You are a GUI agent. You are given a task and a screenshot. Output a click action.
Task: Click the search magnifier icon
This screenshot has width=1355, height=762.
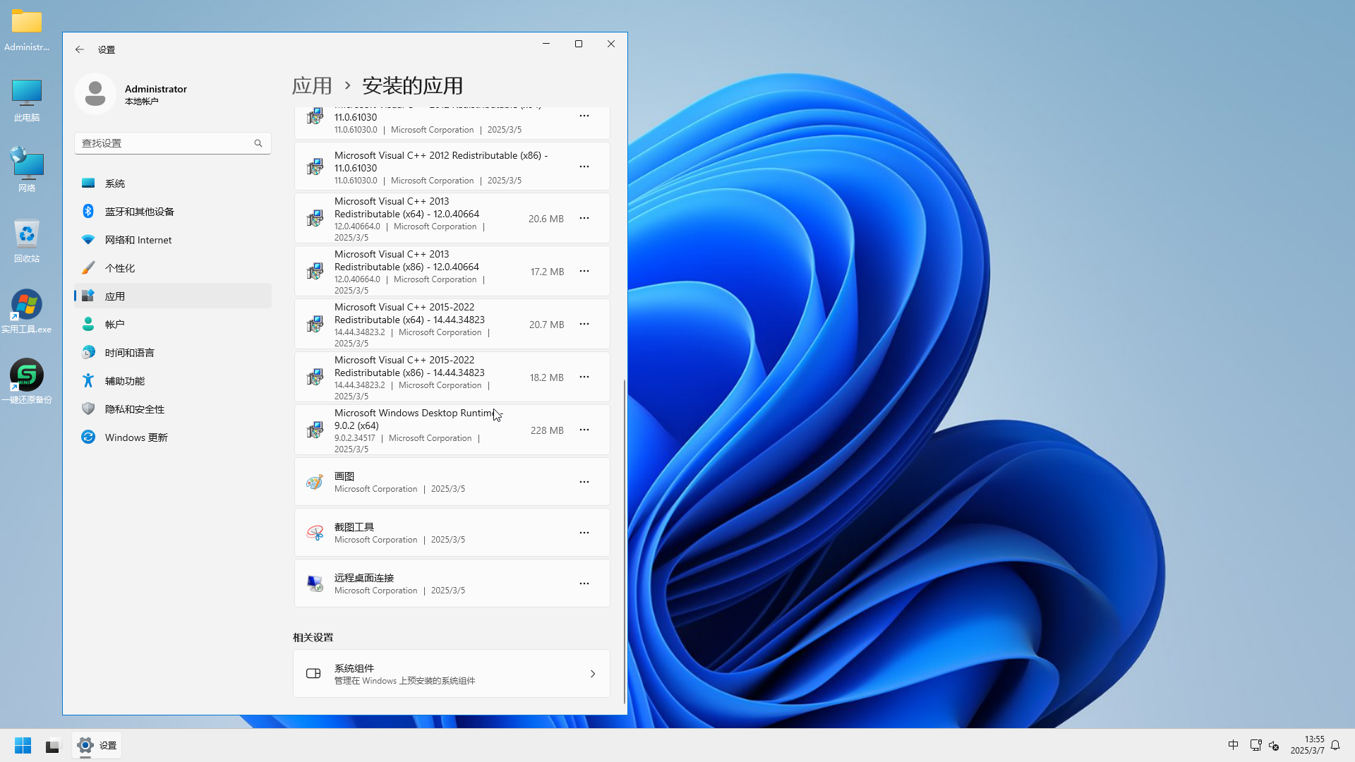258,143
